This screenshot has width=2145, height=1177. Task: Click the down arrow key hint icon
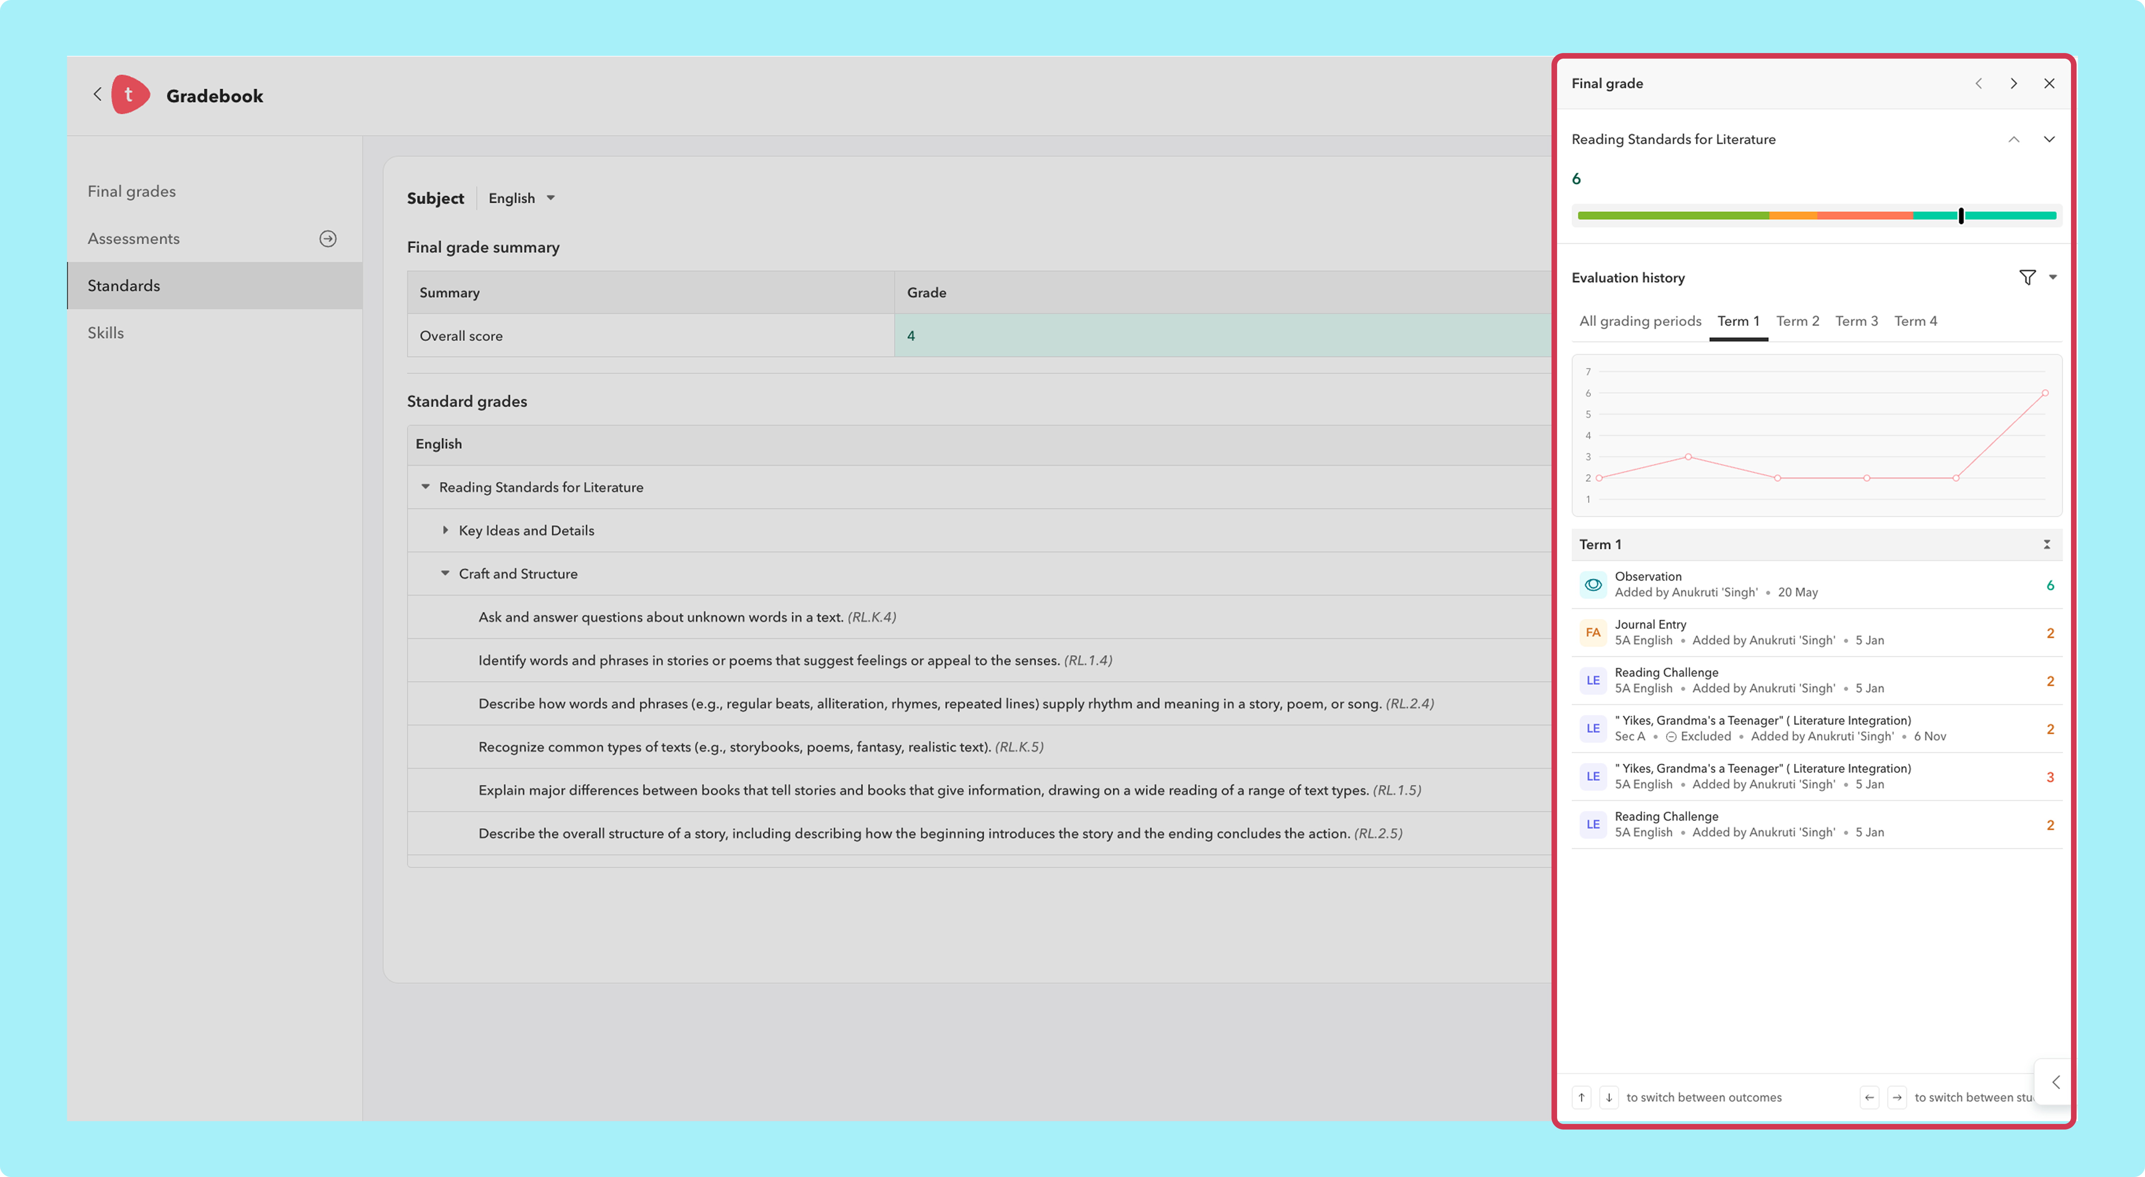click(x=1609, y=1097)
